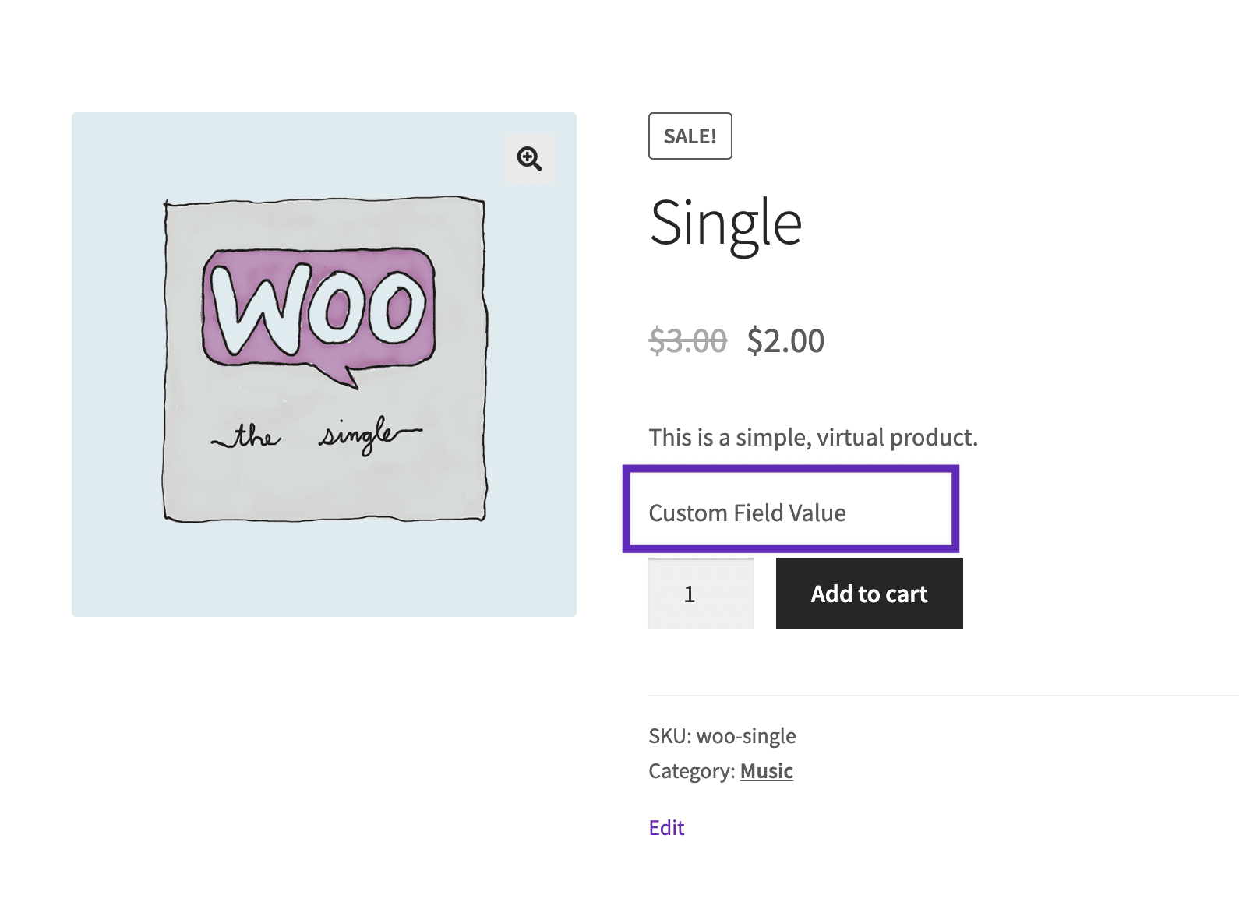Click the Category label next to Music
Screen dimensions: 1239x902
692,770
